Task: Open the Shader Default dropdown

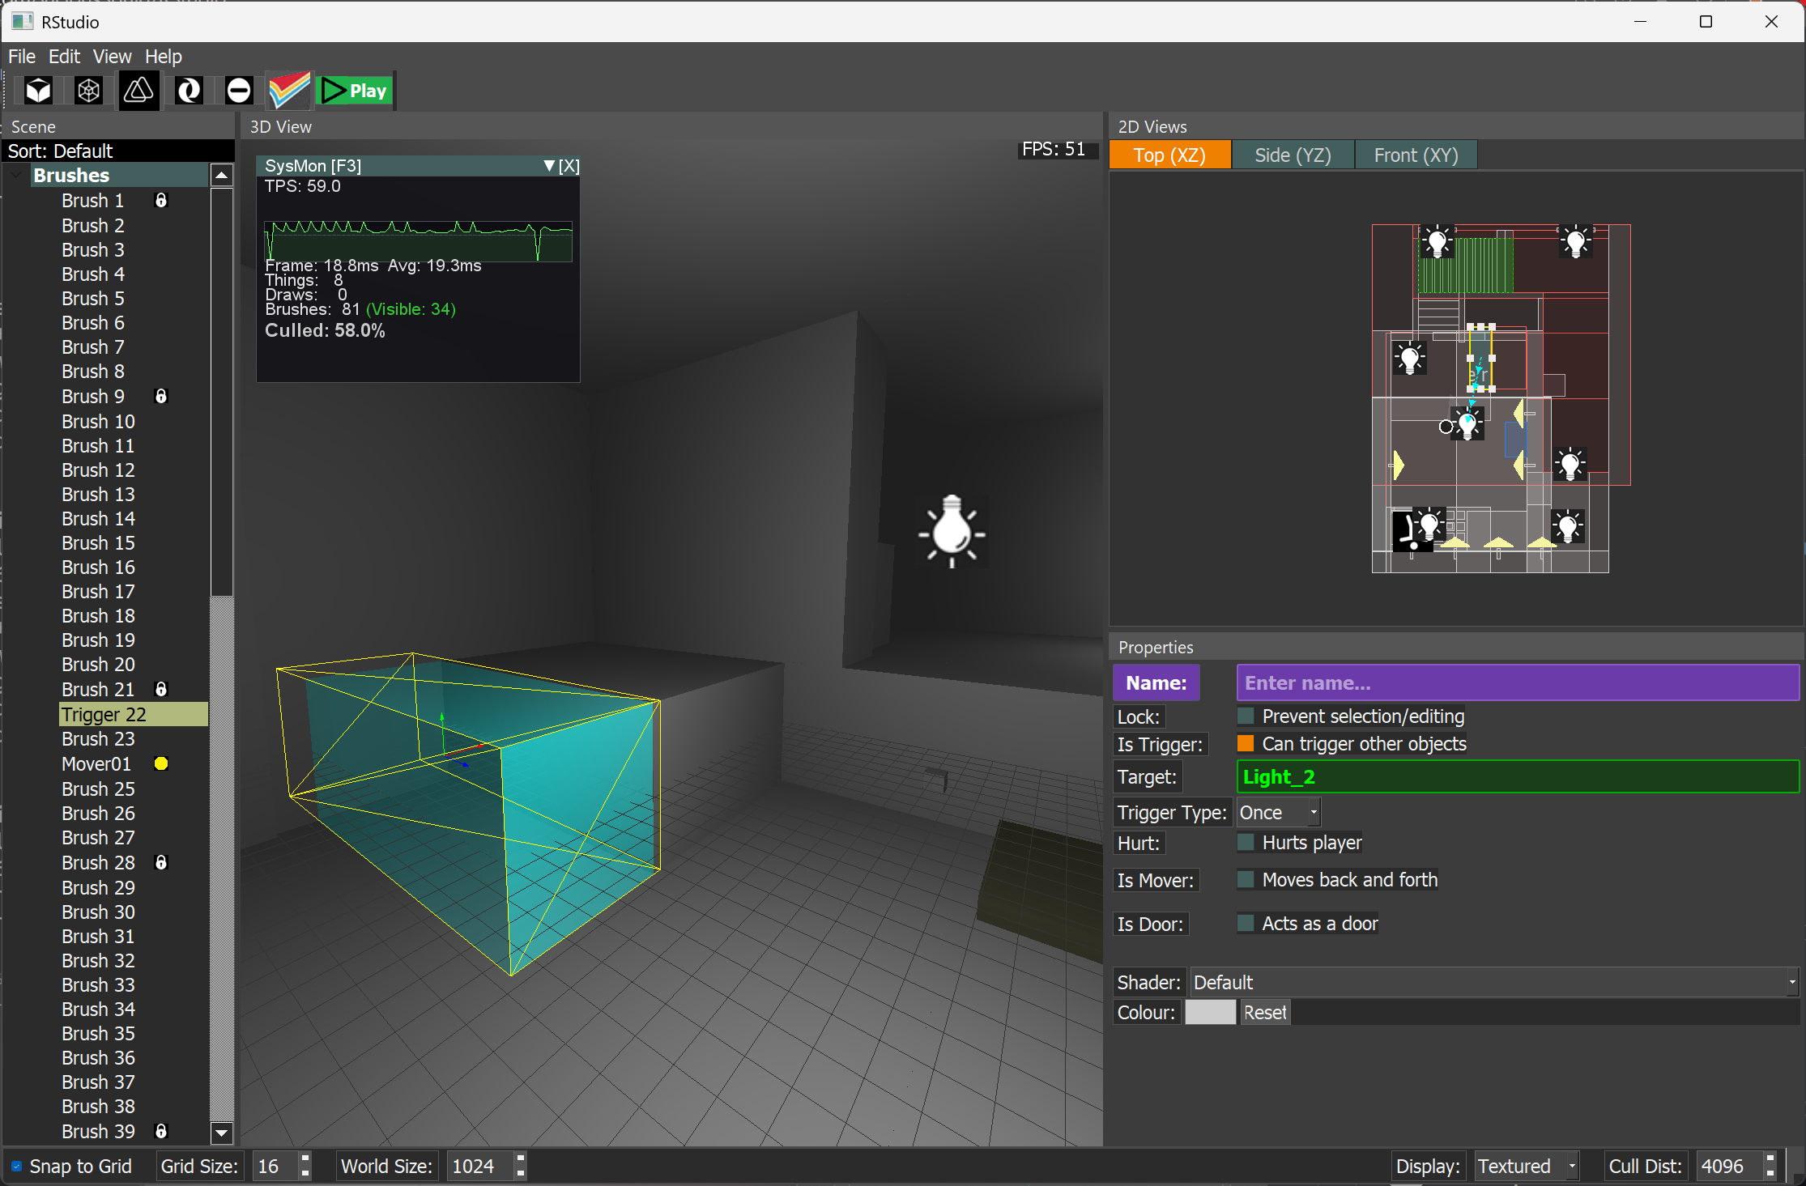Action: [1493, 982]
